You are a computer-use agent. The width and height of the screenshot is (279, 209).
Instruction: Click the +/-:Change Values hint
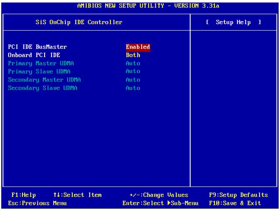point(159,195)
